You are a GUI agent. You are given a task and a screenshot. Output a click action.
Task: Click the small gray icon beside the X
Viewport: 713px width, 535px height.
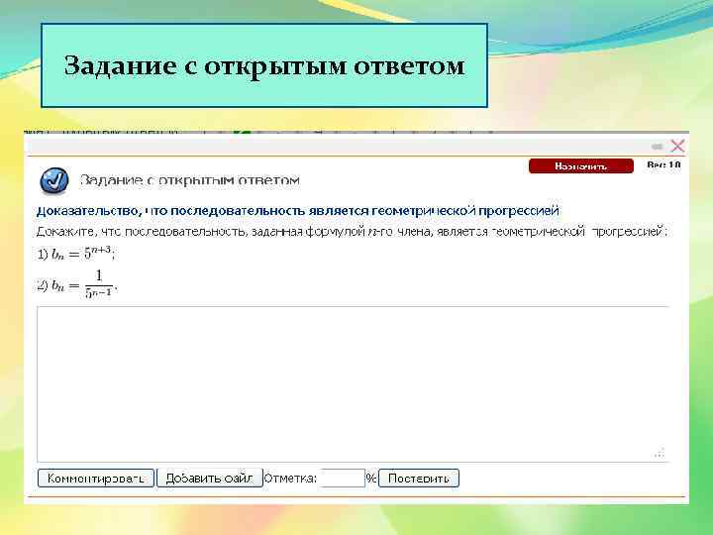click(658, 147)
